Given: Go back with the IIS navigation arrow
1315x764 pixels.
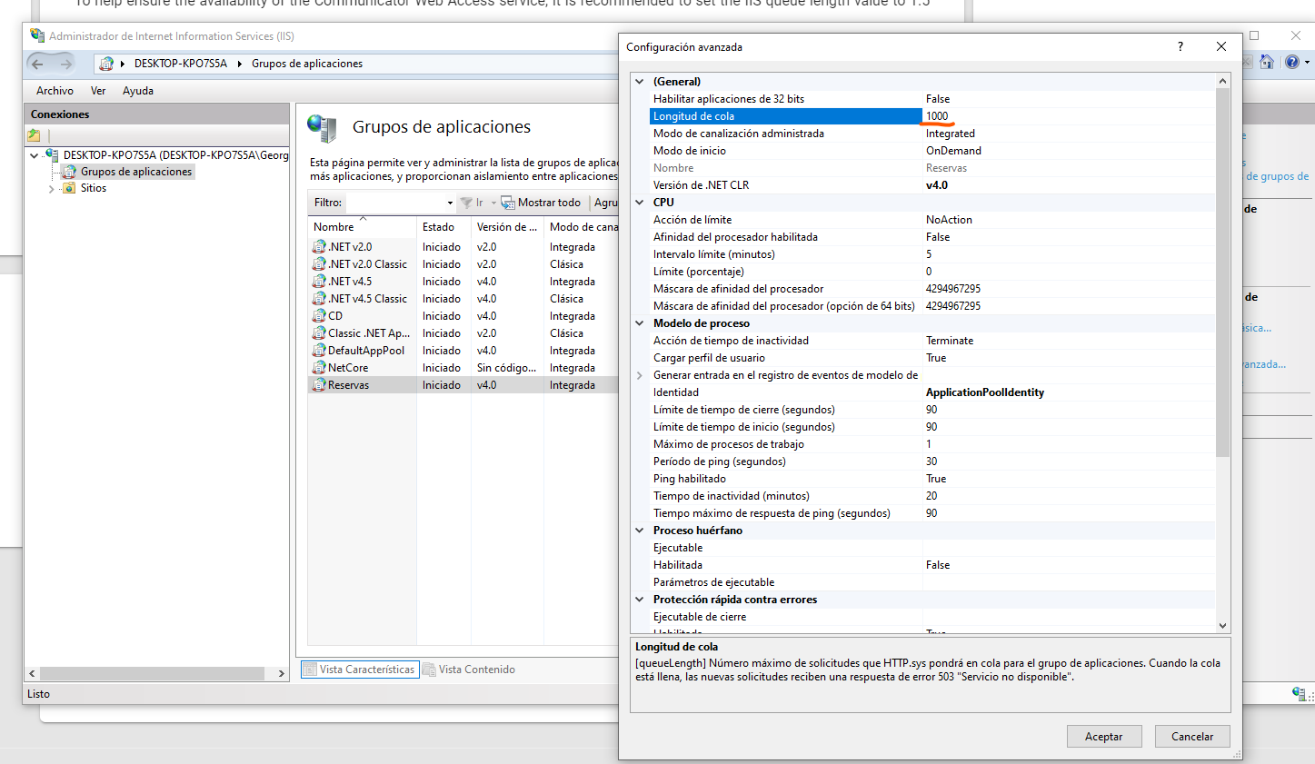Looking at the screenshot, I should click(37, 64).
